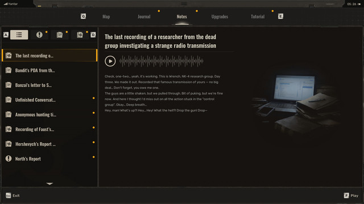Open Bandit's PDA note
This screenshot has height=204, width=364.
tap(49, 70)
